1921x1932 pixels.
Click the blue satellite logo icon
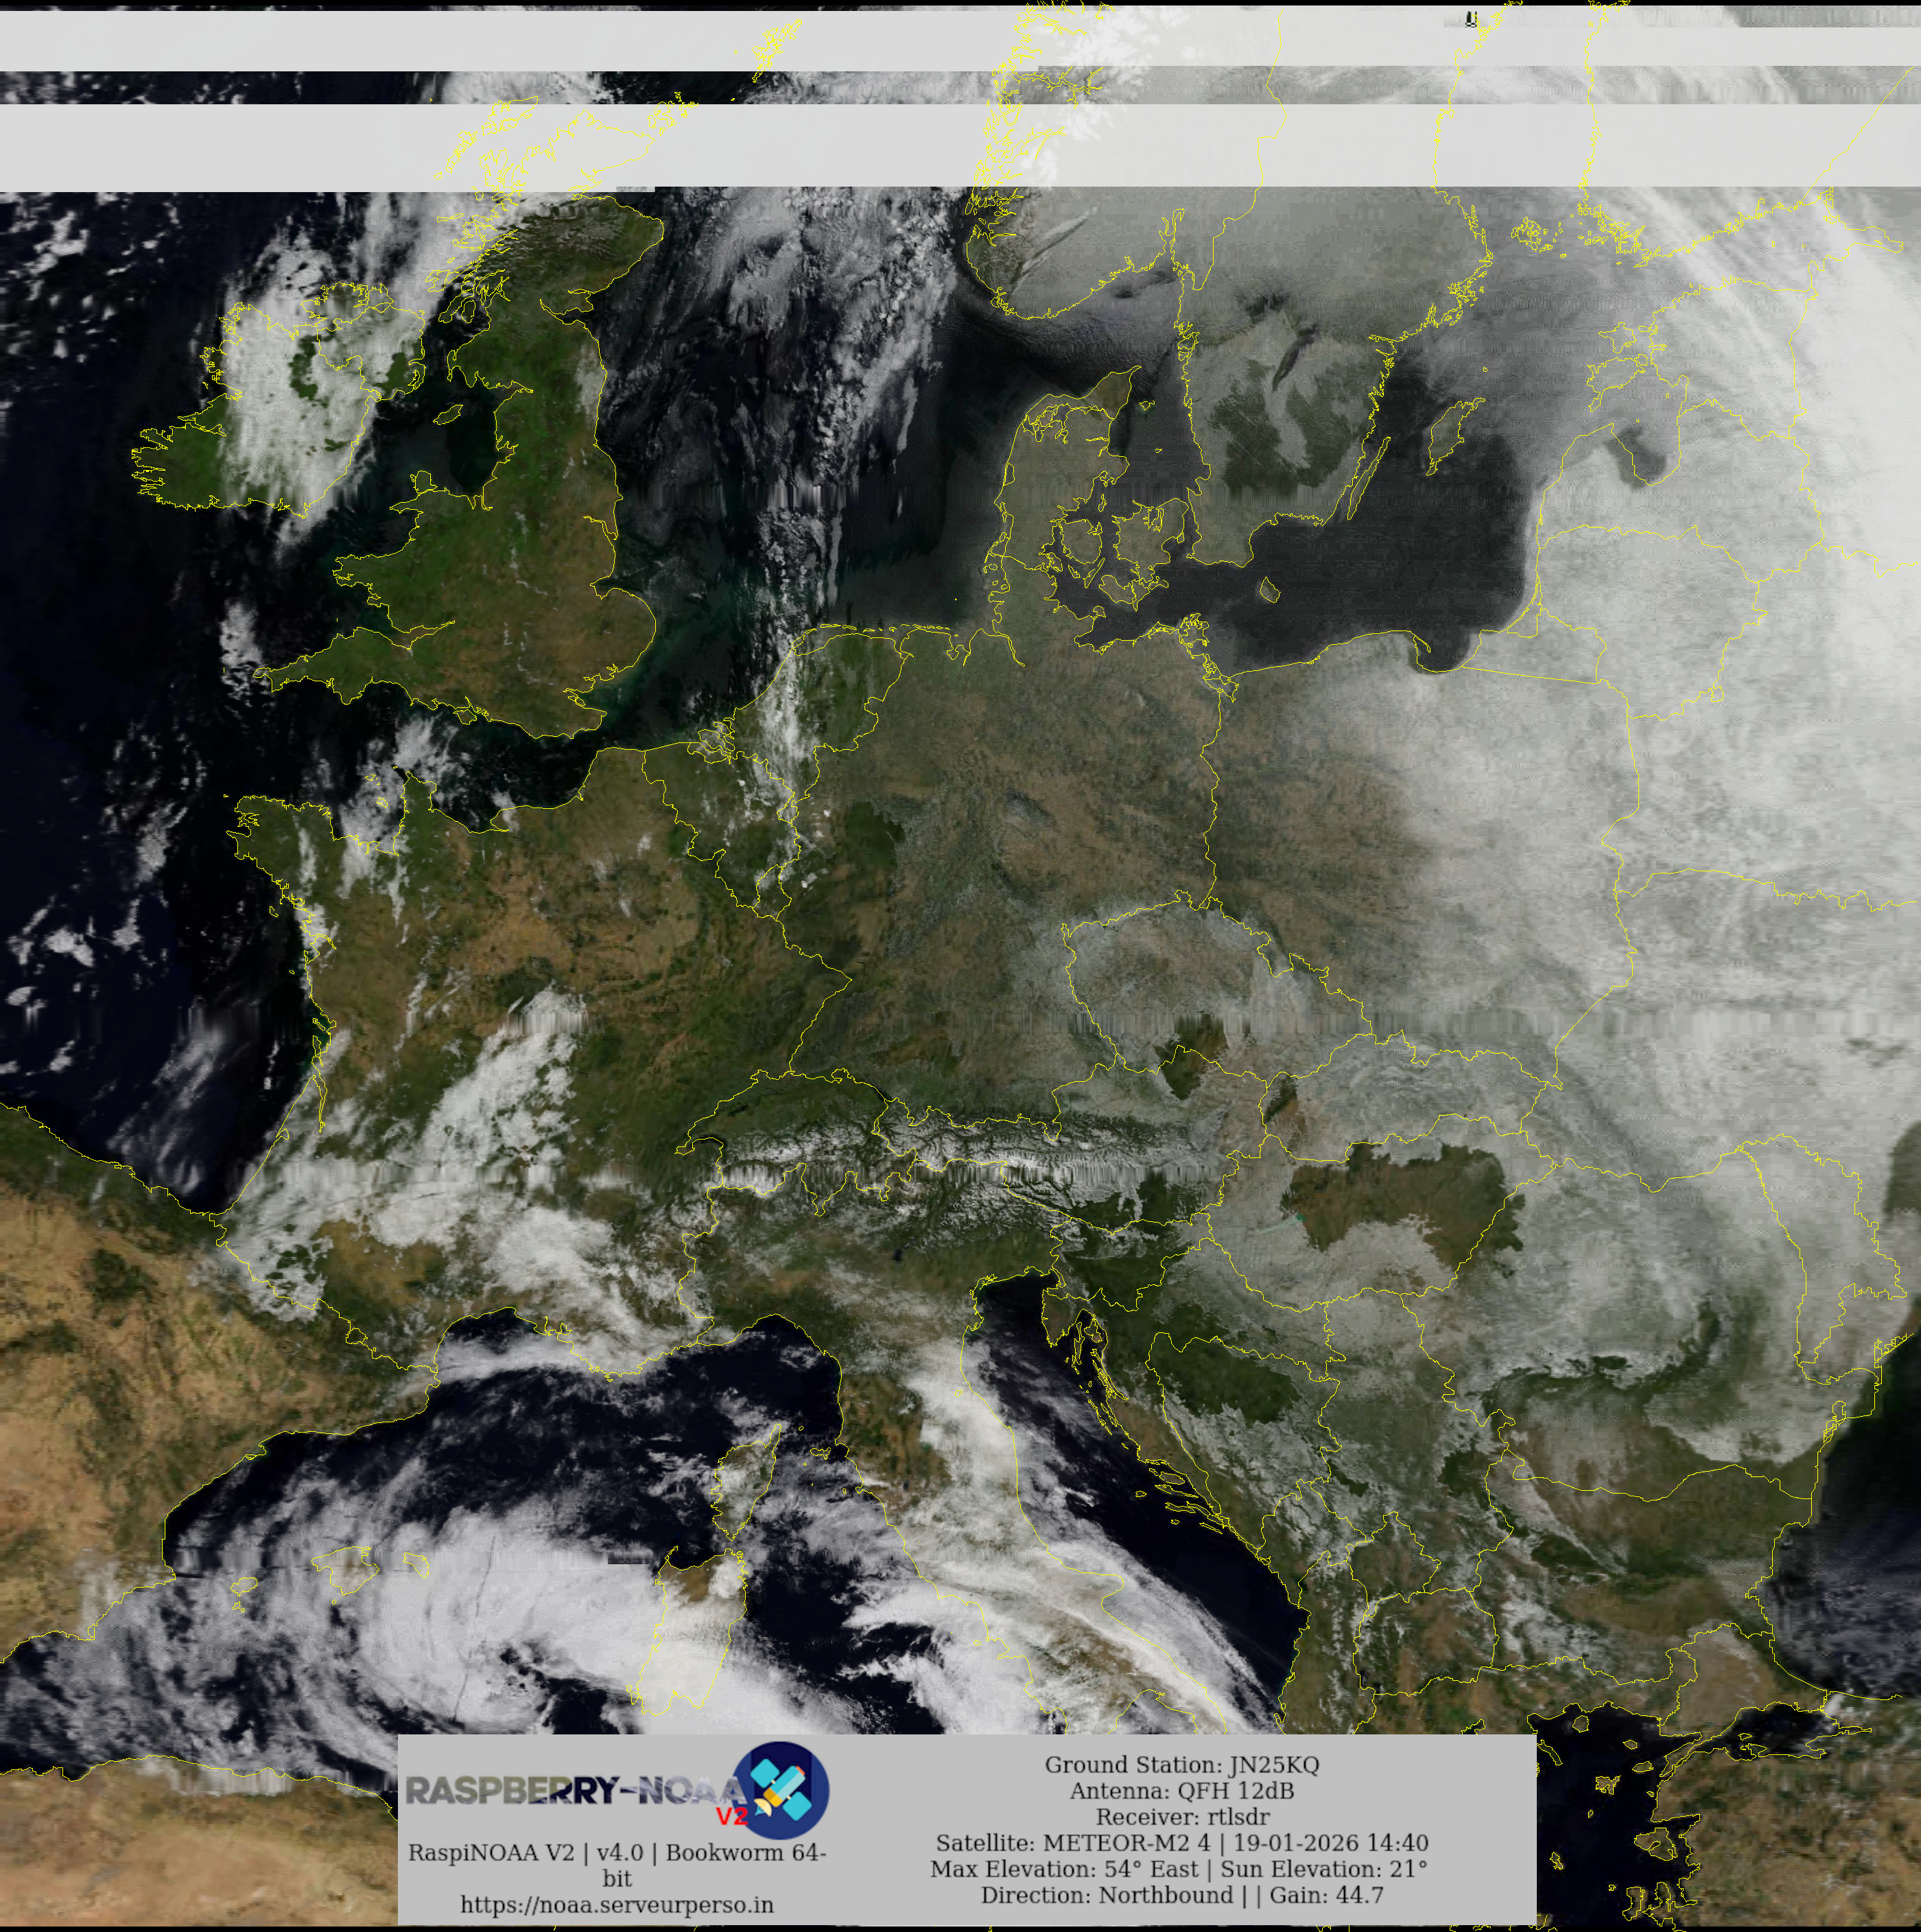click(x=781, y=1790)
